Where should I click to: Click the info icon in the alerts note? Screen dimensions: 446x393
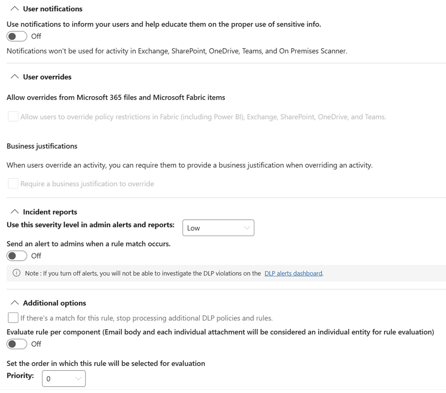tap(16, 273)
